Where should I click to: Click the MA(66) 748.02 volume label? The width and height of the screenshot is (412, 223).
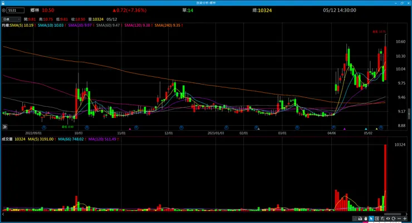coord(71,139)
